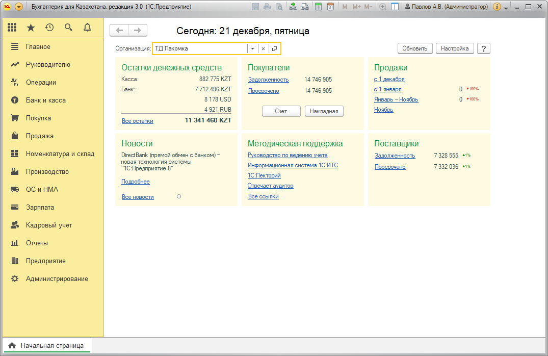Click the search magnifier in the sidebar header
Viewport: 548px width, 356px height.
[x=68, y=28]
